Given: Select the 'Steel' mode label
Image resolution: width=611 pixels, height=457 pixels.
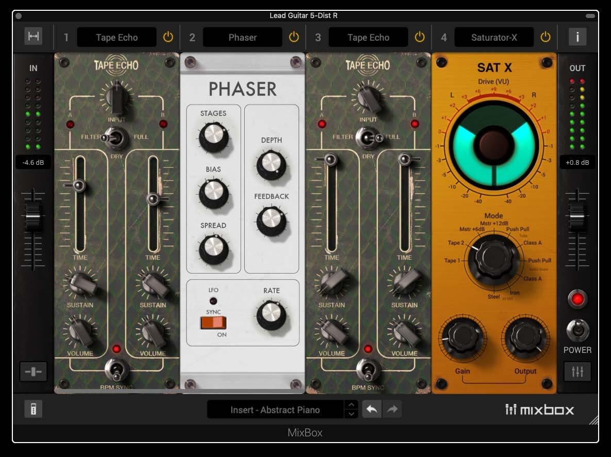Looking at the screenshot, I should tap(494, 297).
